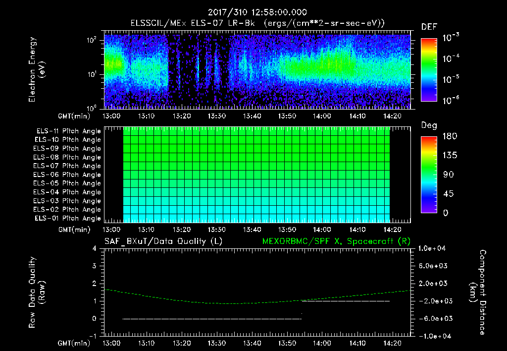507x351 pixels.
Task: Click the green MEXORBMC/SPF X, Spacecraft (R) legend
Action: point(336,241)
